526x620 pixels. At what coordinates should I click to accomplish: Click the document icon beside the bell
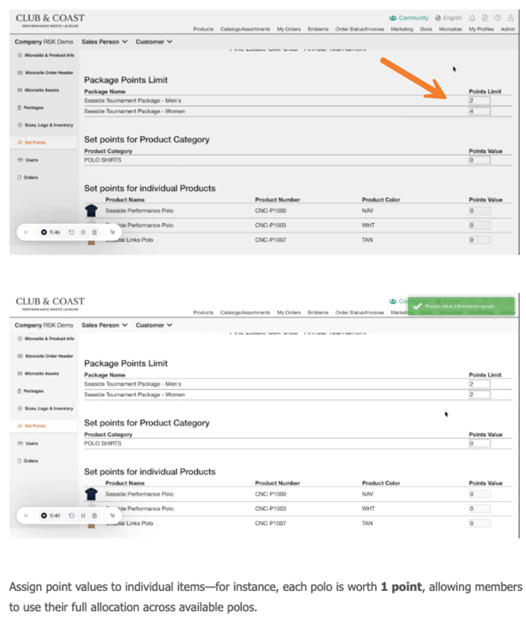[x=484, y=17]
